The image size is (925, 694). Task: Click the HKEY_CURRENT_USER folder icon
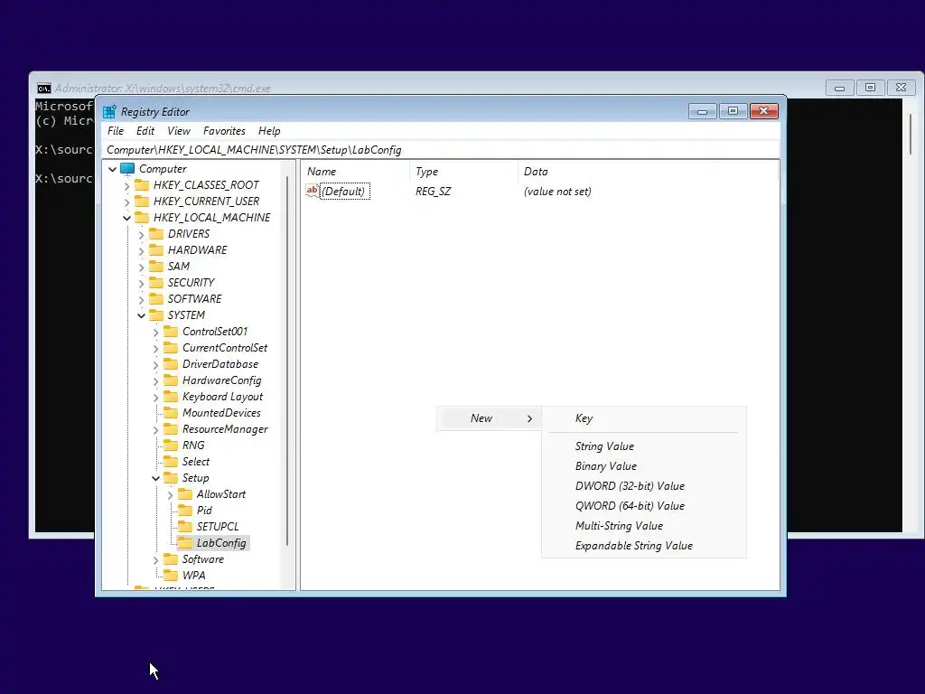142,202
